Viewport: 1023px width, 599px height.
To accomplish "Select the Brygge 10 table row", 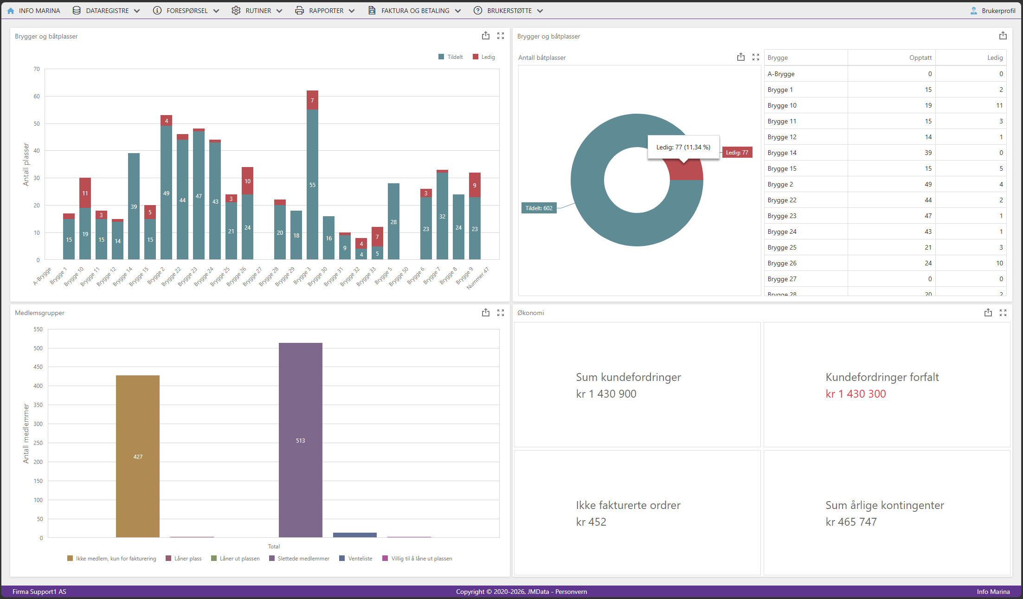I will 885,105.
